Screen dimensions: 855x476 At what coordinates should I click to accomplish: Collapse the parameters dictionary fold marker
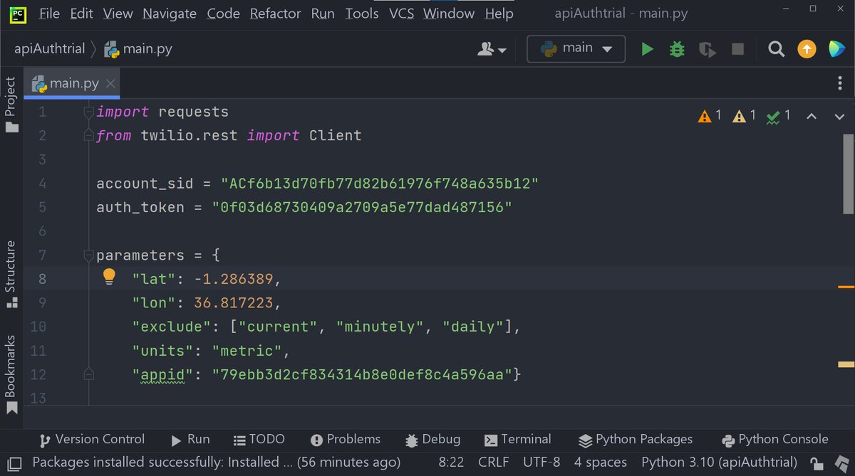point(88,255)
